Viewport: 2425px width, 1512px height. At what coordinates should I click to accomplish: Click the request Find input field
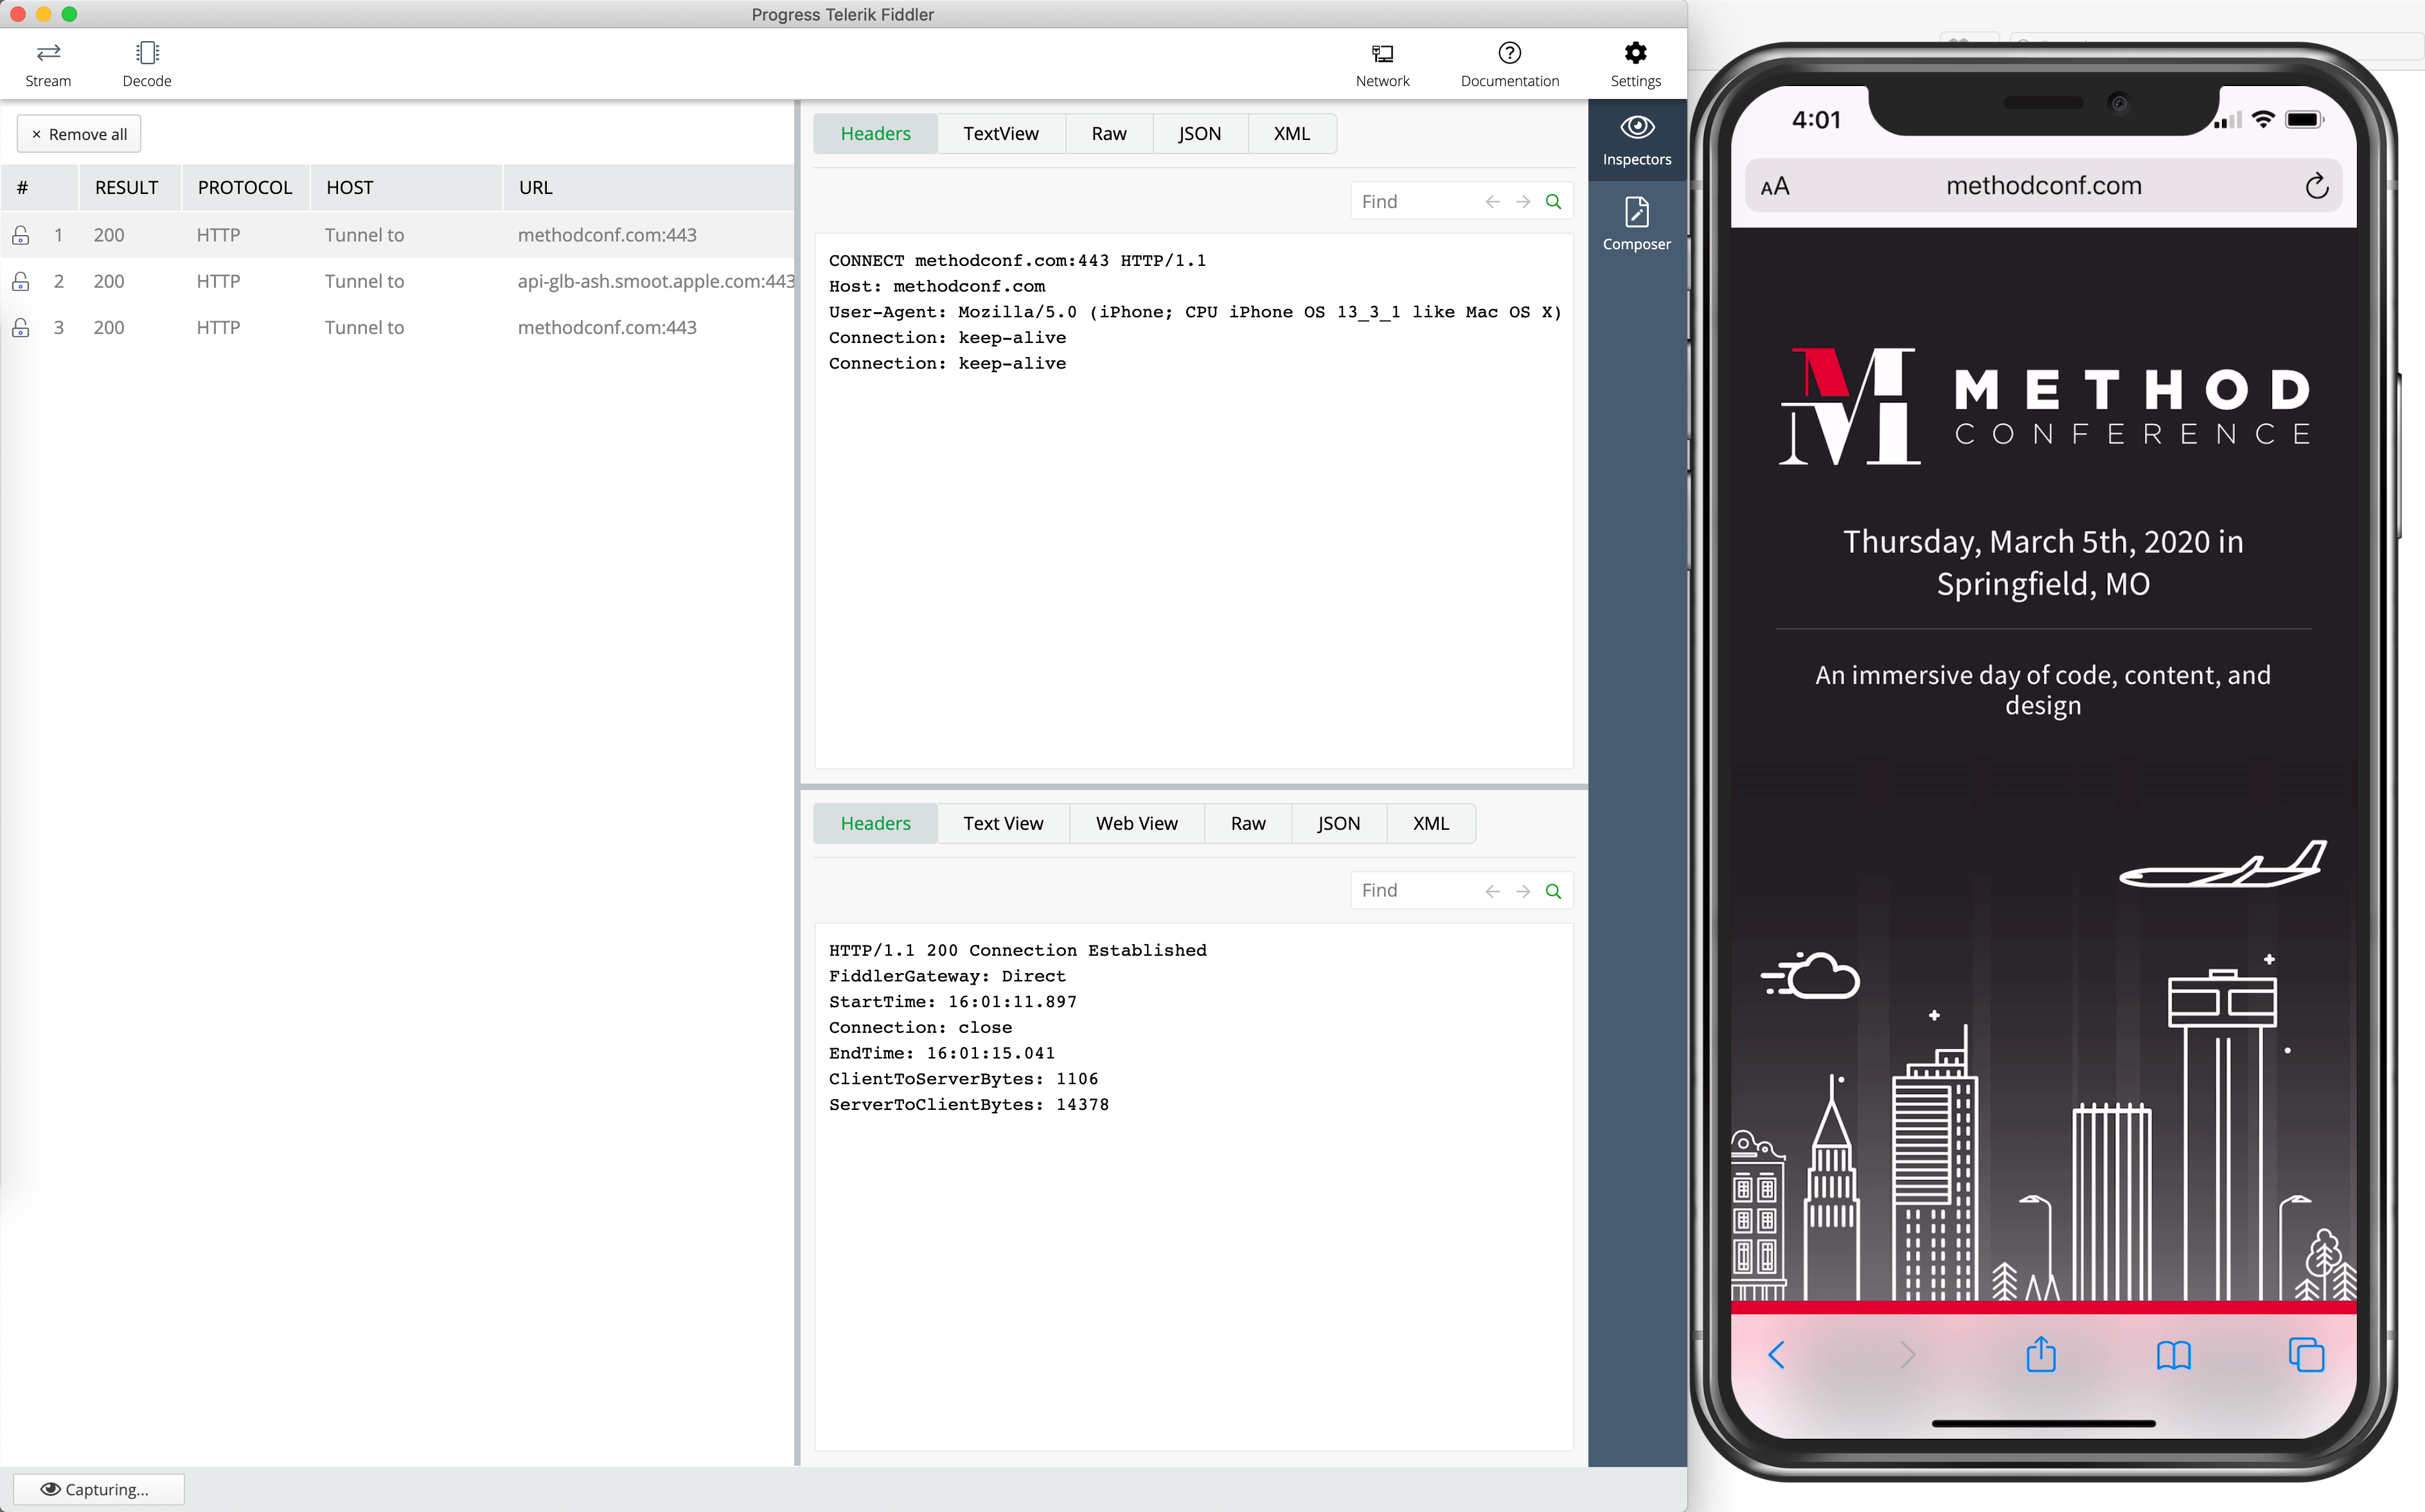(1417, 201)
